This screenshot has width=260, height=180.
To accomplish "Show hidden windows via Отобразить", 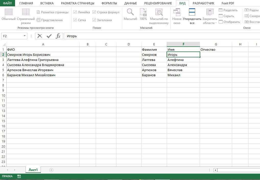I will coord(229,22).
